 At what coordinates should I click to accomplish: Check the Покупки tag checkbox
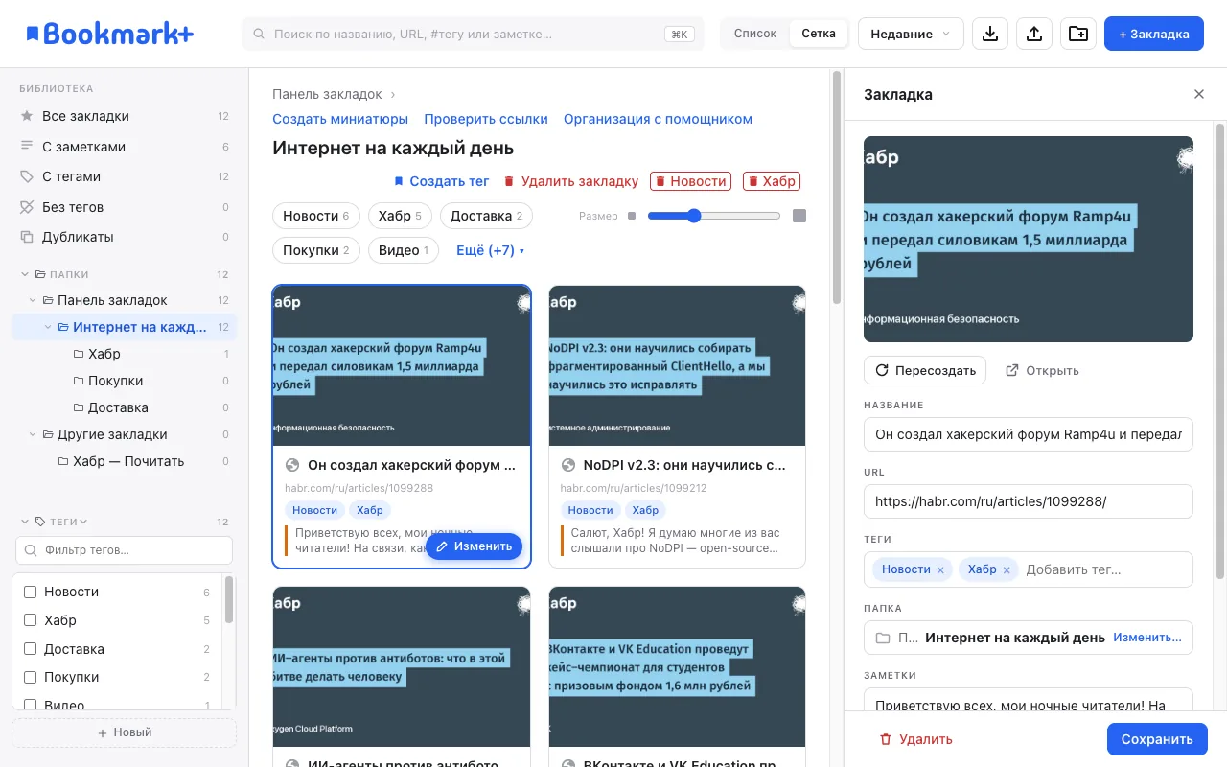(x=30, y=677)
